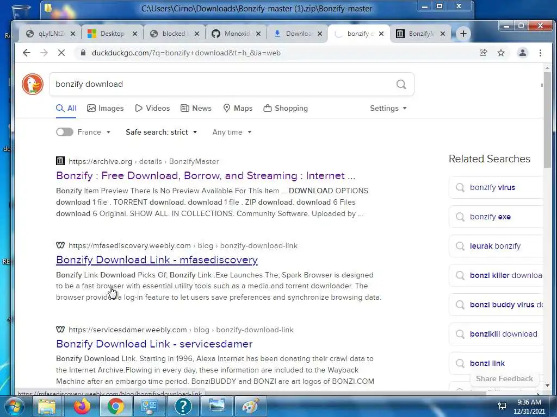Open the Control Panel taskbar icon

149,406
